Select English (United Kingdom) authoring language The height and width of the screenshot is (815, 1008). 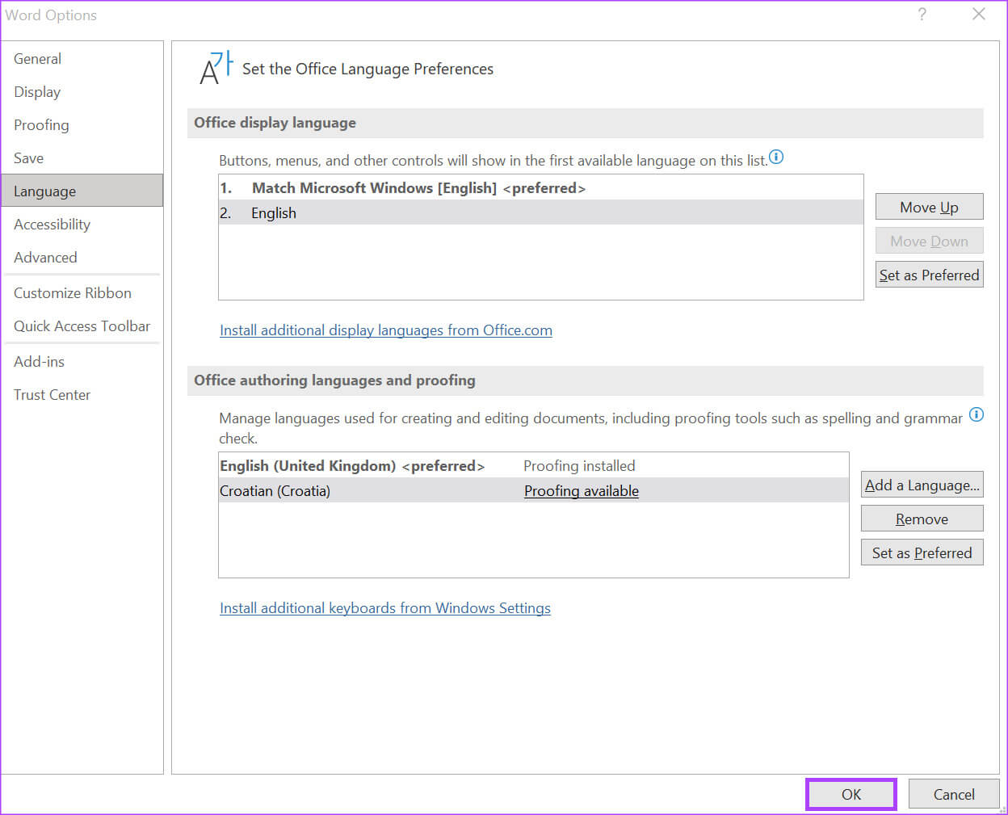click(534, 465)
